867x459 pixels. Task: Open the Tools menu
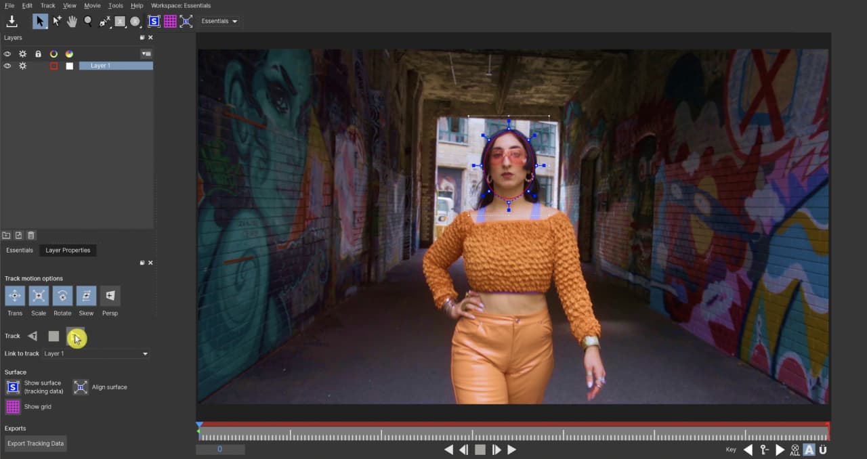pyautogui.click(x=116, y=5)
